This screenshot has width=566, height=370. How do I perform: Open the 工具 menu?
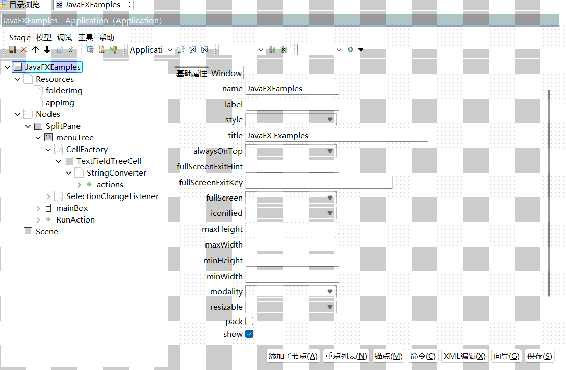pos(86,38)
